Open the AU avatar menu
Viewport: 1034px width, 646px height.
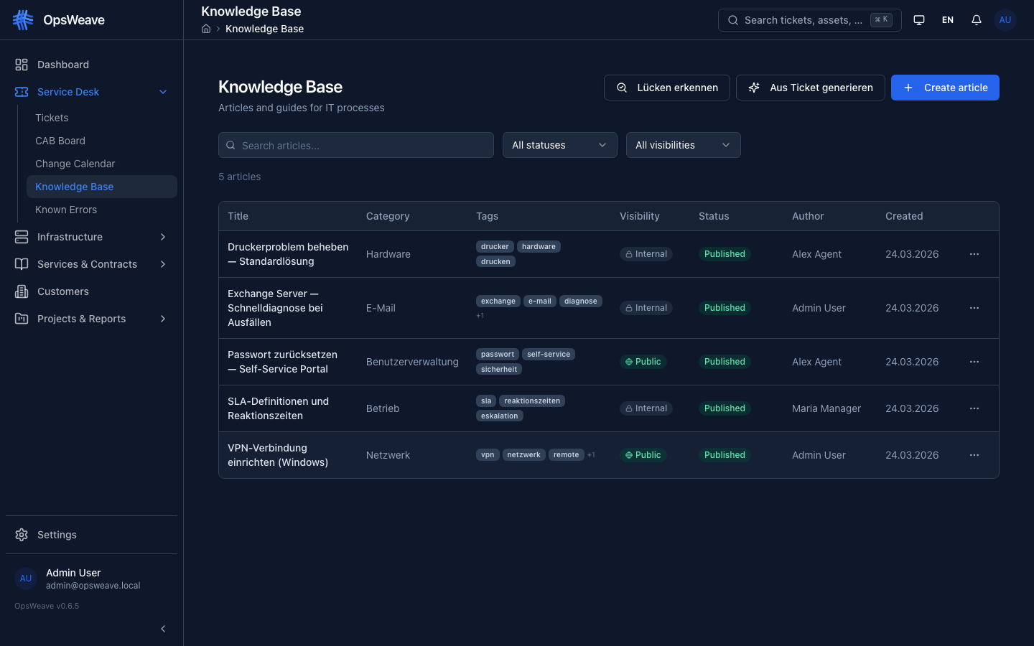pos(1005,19)
